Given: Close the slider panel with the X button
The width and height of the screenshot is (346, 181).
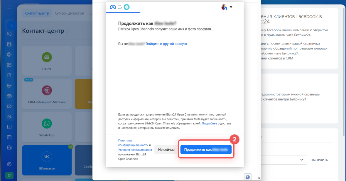Looking at the screenshot, I should (12, 25).
